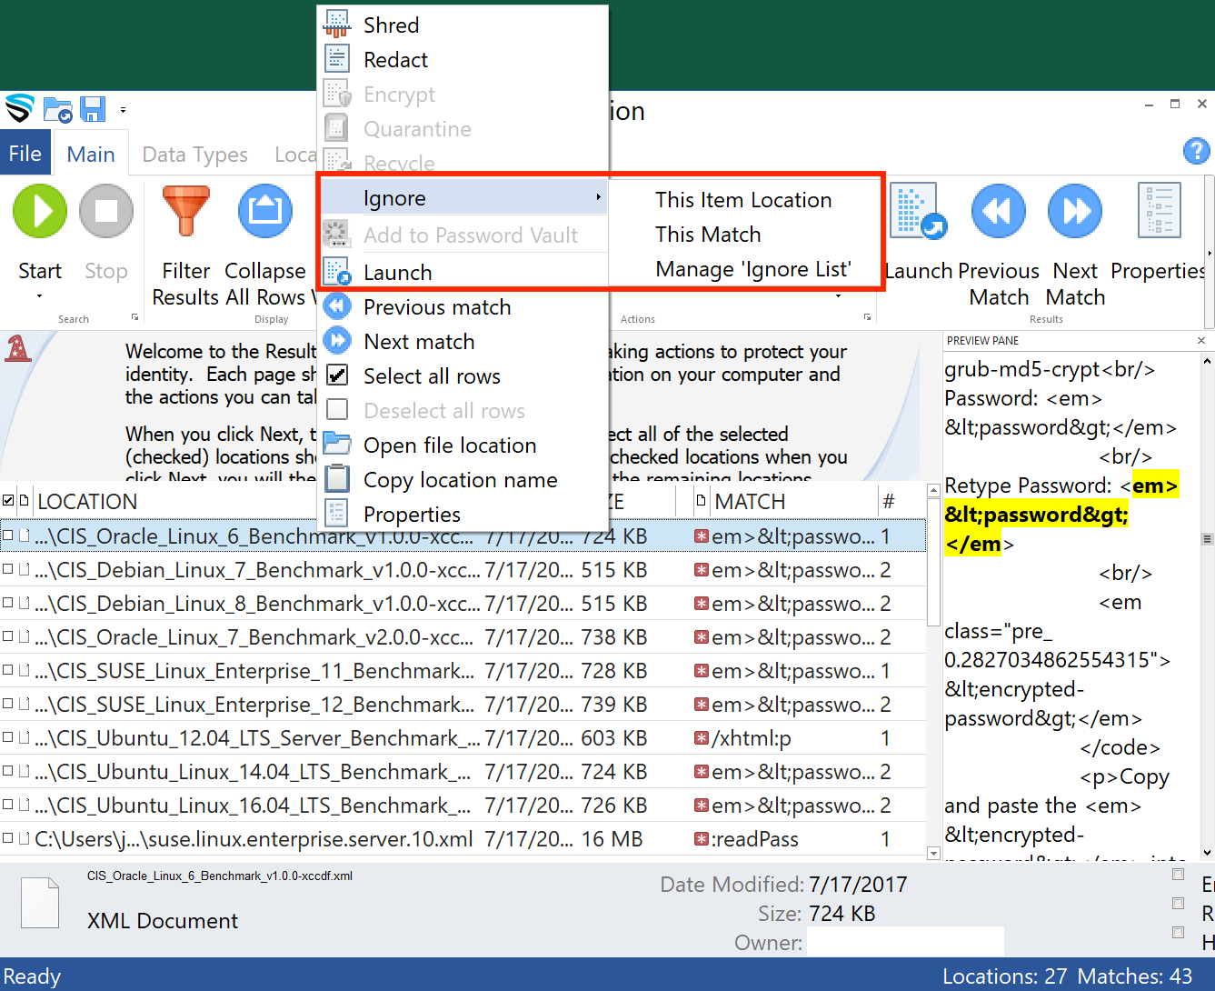Viewport: 1215px width, 991px height.
Task: Click the Locations: 27 status entry
Action: click(1004, 976)
